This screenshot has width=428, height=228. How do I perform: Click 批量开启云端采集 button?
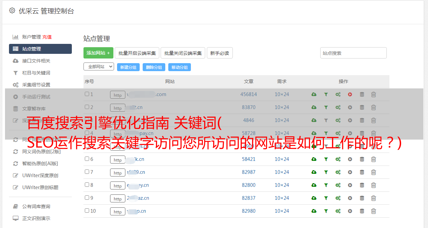[x=137, y=53]
